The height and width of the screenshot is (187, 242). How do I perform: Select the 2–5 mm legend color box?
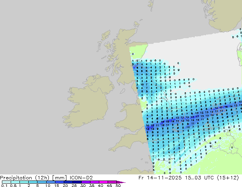tap(33, 182)
